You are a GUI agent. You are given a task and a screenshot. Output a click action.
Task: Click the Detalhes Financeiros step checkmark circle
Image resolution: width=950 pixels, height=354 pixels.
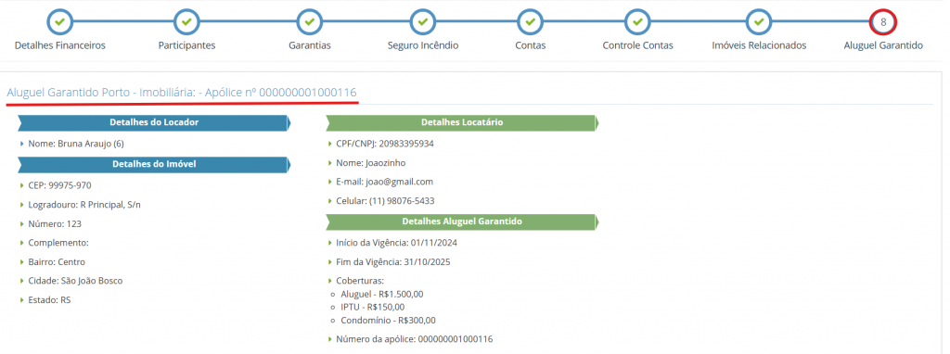60,22
